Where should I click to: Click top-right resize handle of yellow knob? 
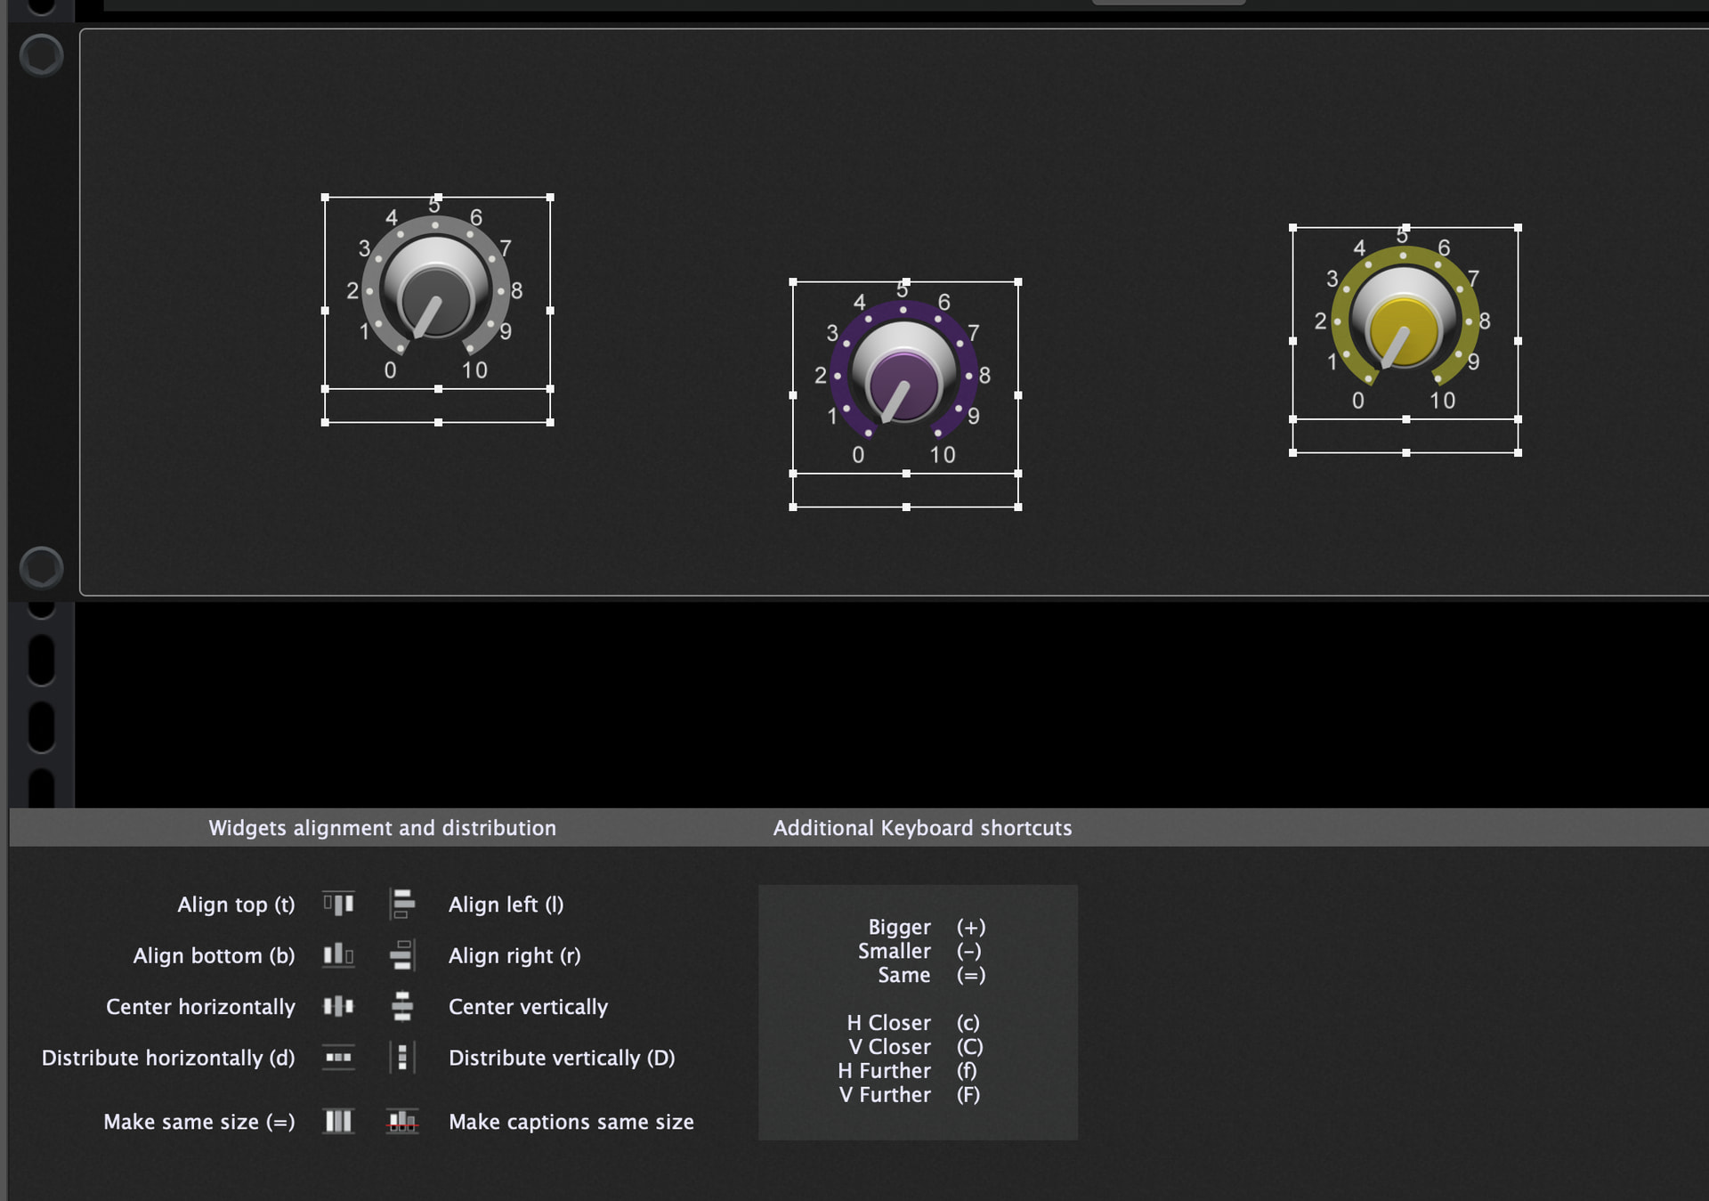pyautogui.click(x=1518, y=228)
